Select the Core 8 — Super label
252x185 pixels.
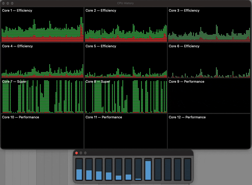98,82
